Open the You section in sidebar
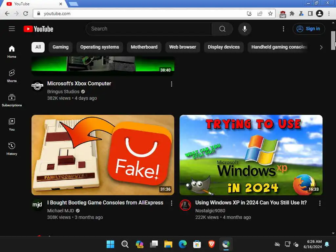The image size is (336, 252). coord(12,124)
